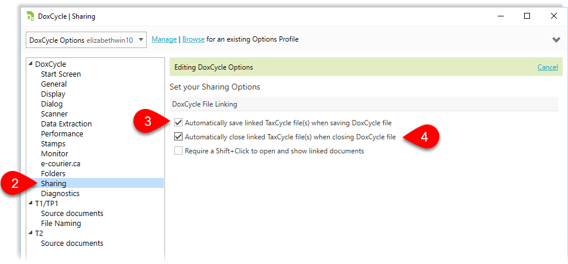Select Start Screen in options tree
Image resolution: width=568 pixels, height=264 pixels.
pos(61,74)
